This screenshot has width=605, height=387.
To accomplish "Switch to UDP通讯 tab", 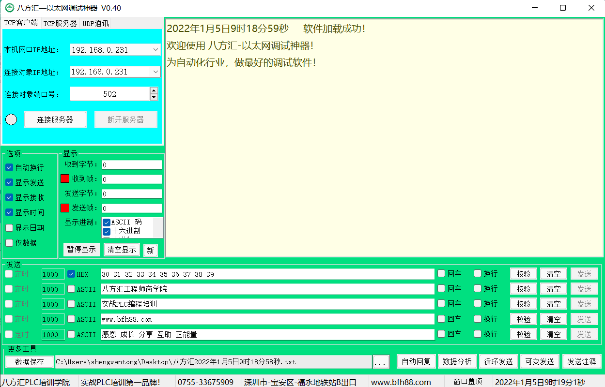I will [x=95, y=23].
